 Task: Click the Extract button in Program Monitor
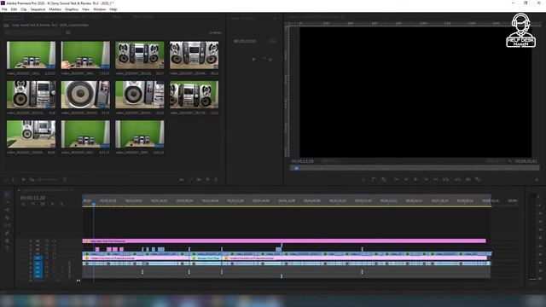[x=458, y=180]
